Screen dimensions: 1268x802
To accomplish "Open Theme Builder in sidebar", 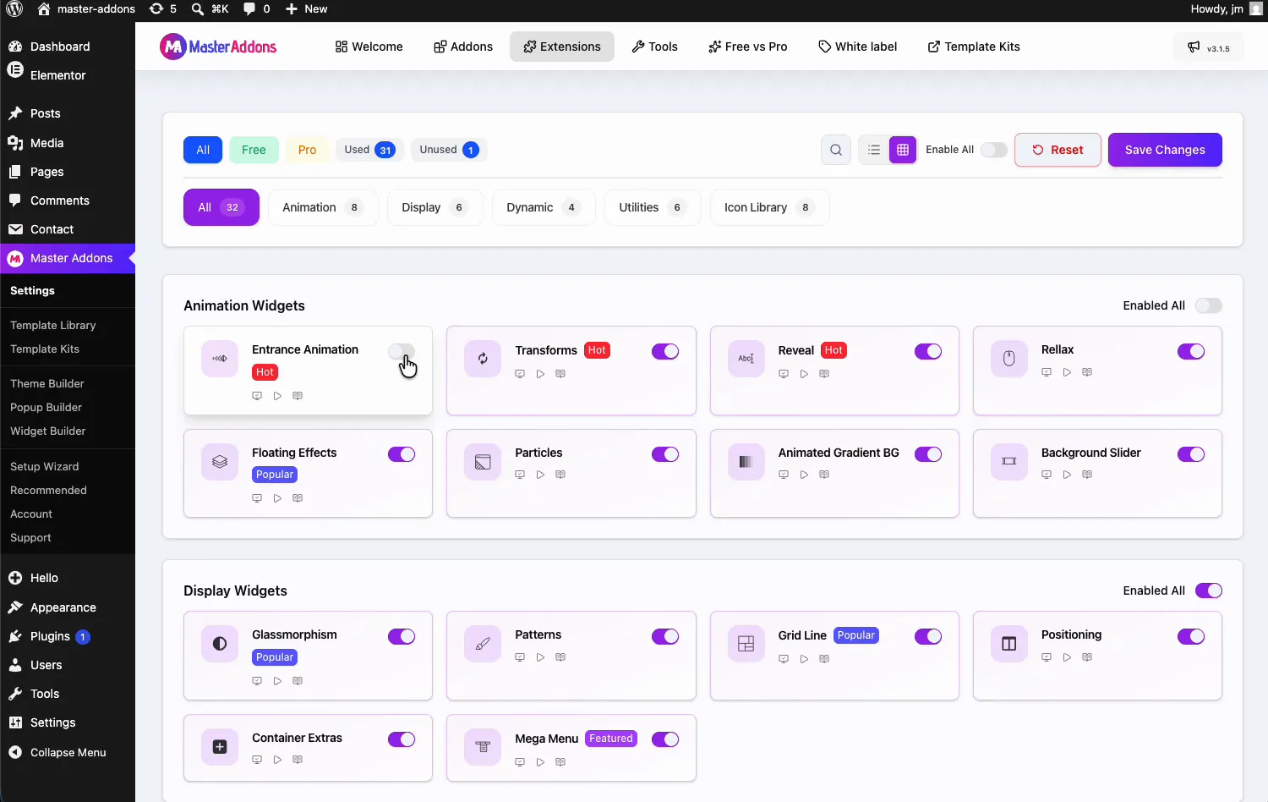I will [47, 383].
